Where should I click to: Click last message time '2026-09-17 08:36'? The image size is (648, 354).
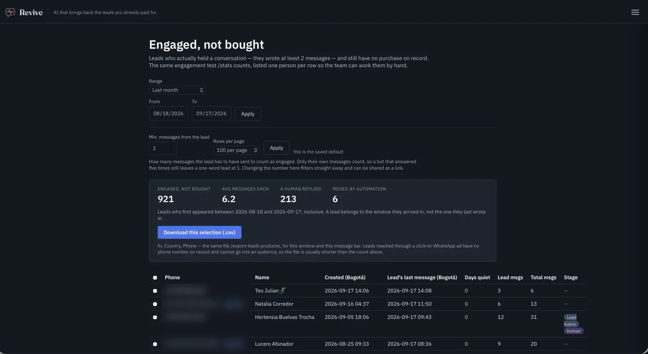(409, 344)
